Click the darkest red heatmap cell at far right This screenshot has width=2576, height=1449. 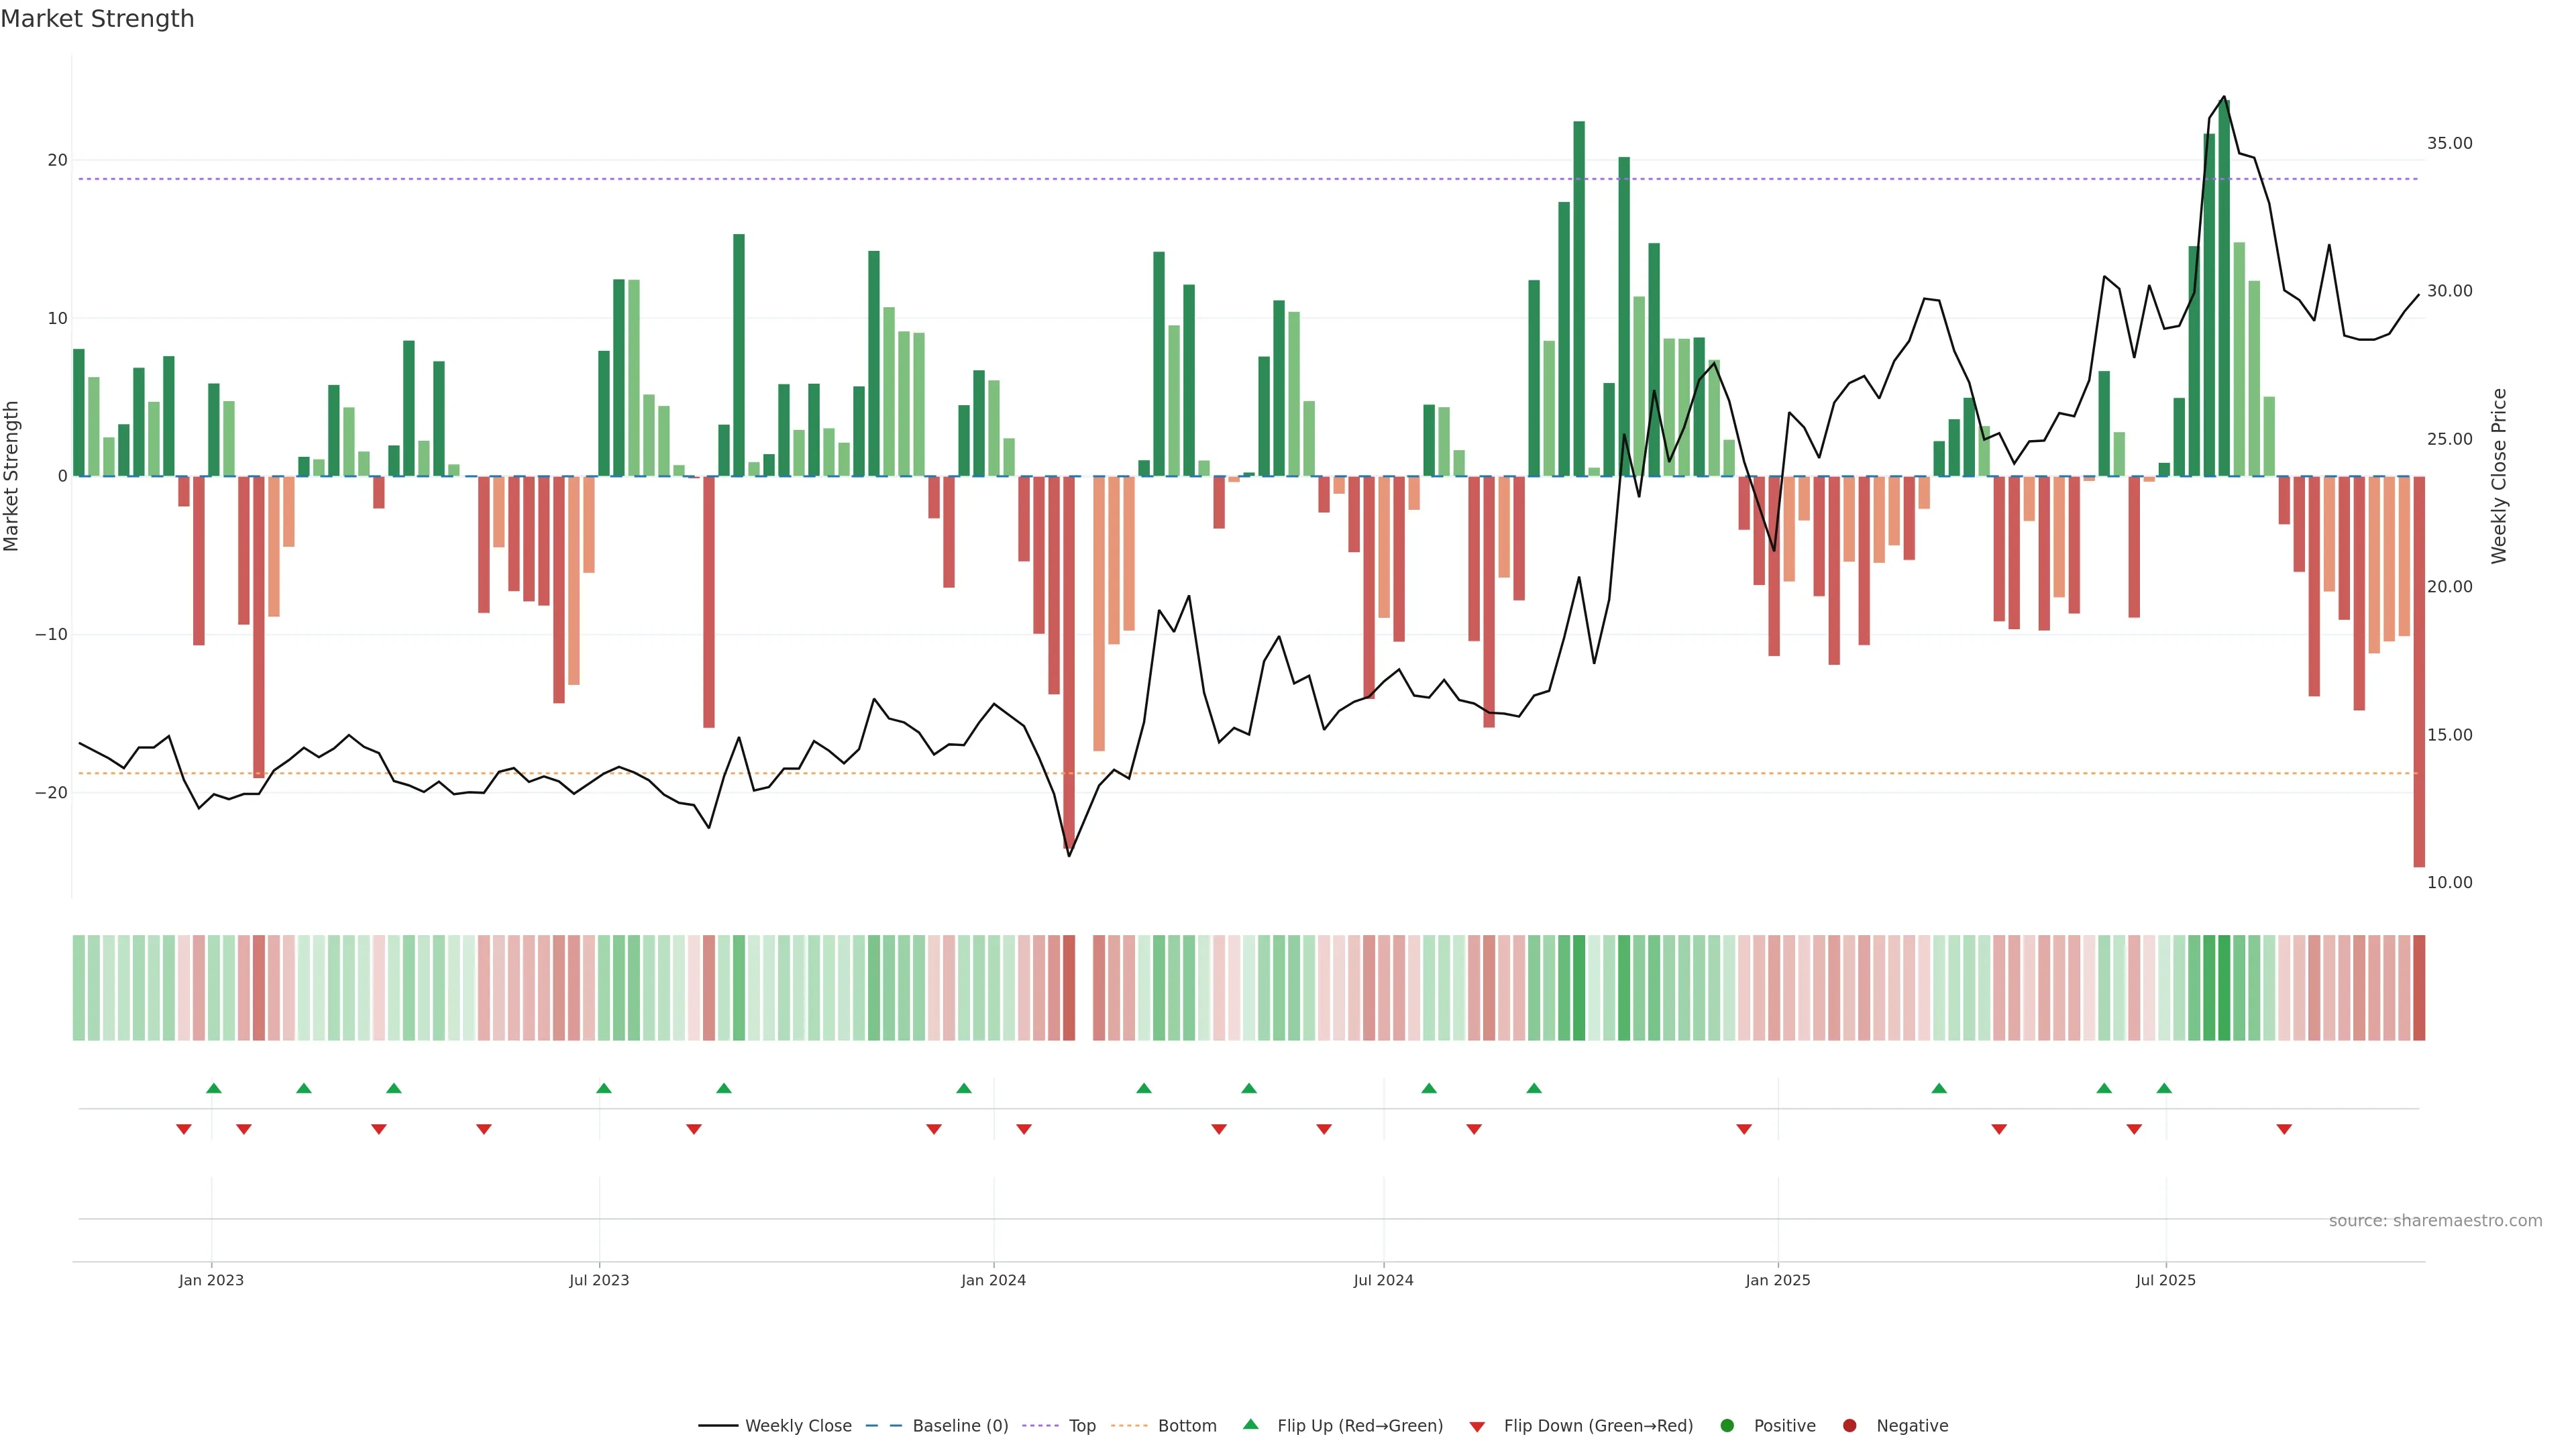(2419, 988)
